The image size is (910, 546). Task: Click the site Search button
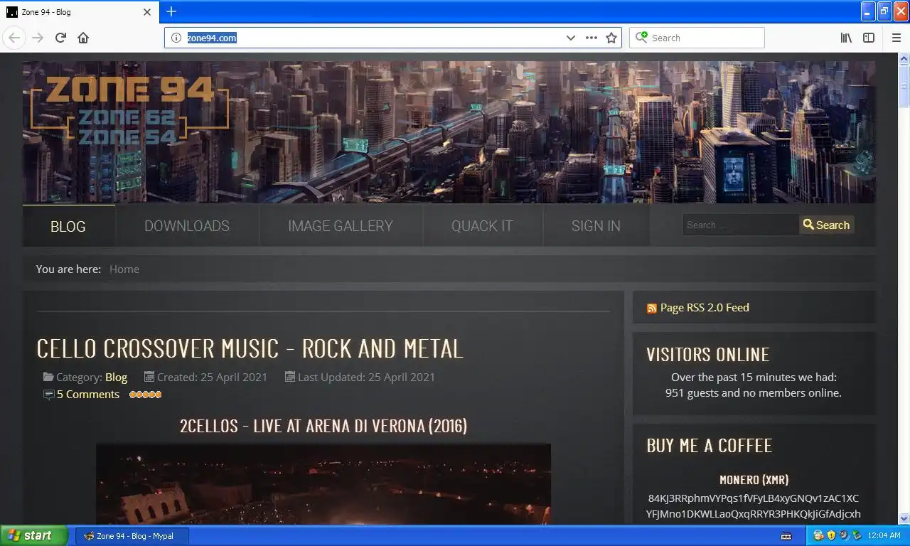point(827,225)
